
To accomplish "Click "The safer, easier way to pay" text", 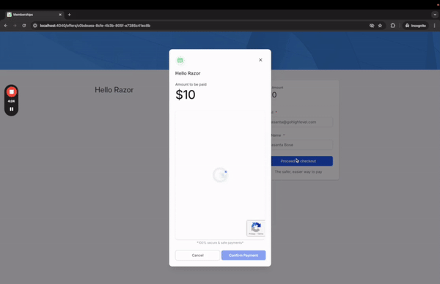I will point(298,172).
